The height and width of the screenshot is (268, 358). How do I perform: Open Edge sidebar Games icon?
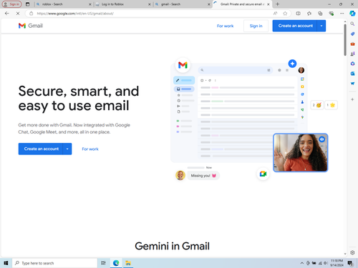pos(352,54)
